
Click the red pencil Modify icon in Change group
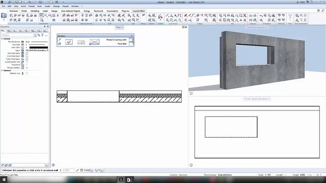click(x=185, y=16)
